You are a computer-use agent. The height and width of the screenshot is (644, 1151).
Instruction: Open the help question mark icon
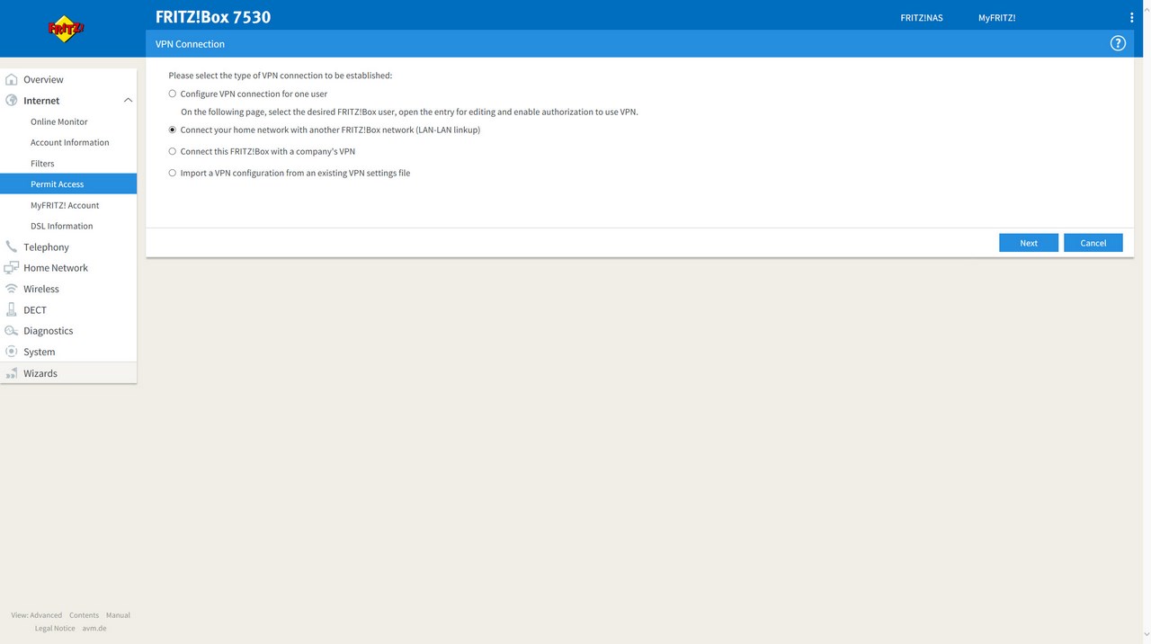[1118, 43]
